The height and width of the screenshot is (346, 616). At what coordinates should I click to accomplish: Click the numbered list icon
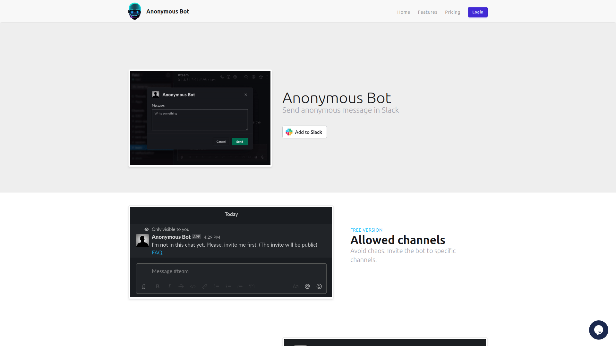tap(217, 286)
